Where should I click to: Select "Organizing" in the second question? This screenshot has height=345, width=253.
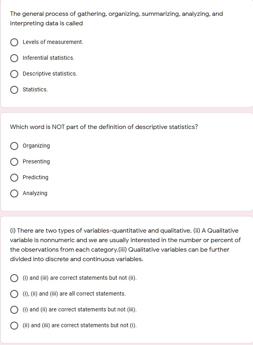click(14, 146)
